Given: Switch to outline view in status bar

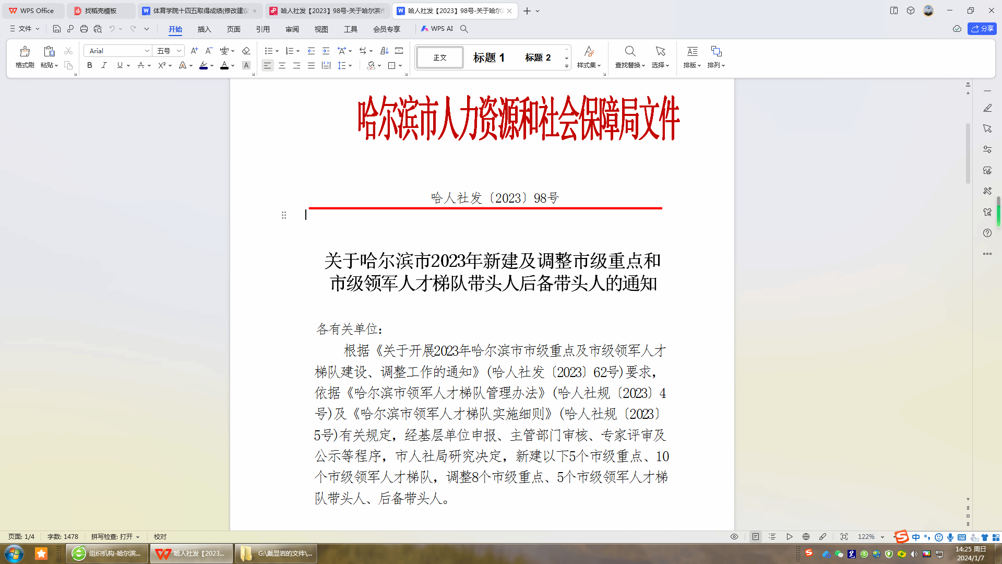Looking at the screenshot, I should [772, 537].
